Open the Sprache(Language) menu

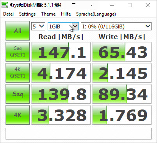pyautogui.click(x=96, y=14)
